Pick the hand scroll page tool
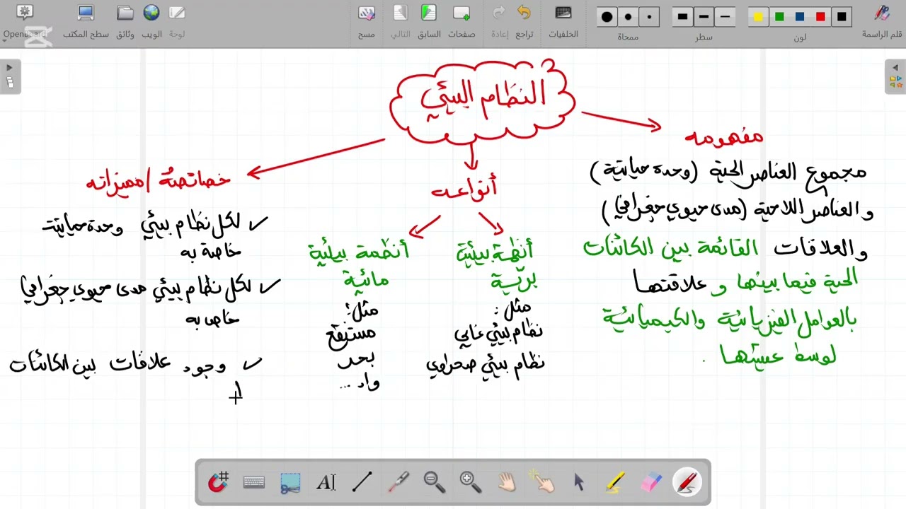The width and height of the screenshot is (906, 509). 506,482
